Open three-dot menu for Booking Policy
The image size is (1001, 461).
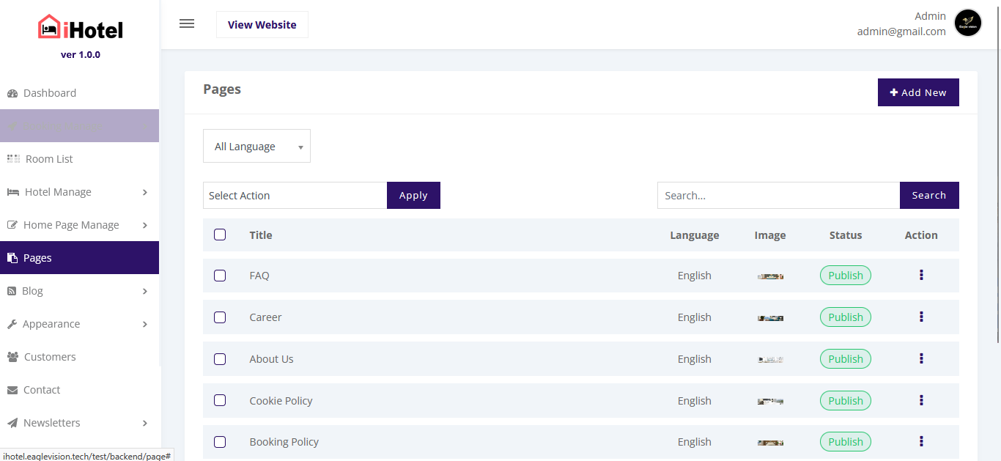(x=921, y=442)
